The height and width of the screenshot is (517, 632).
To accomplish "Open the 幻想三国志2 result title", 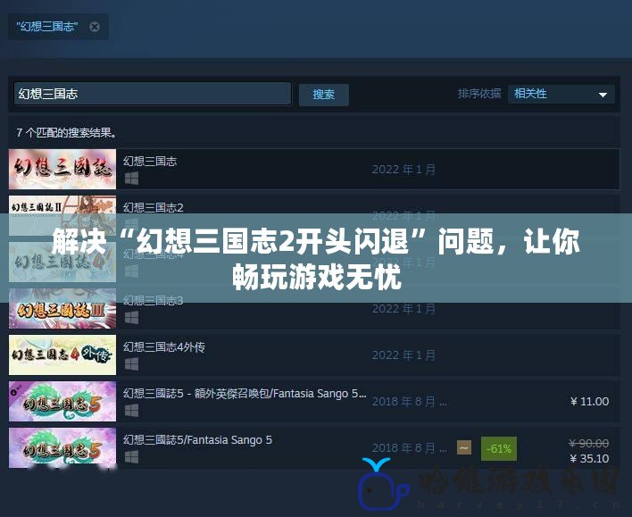I will point(154,207).
